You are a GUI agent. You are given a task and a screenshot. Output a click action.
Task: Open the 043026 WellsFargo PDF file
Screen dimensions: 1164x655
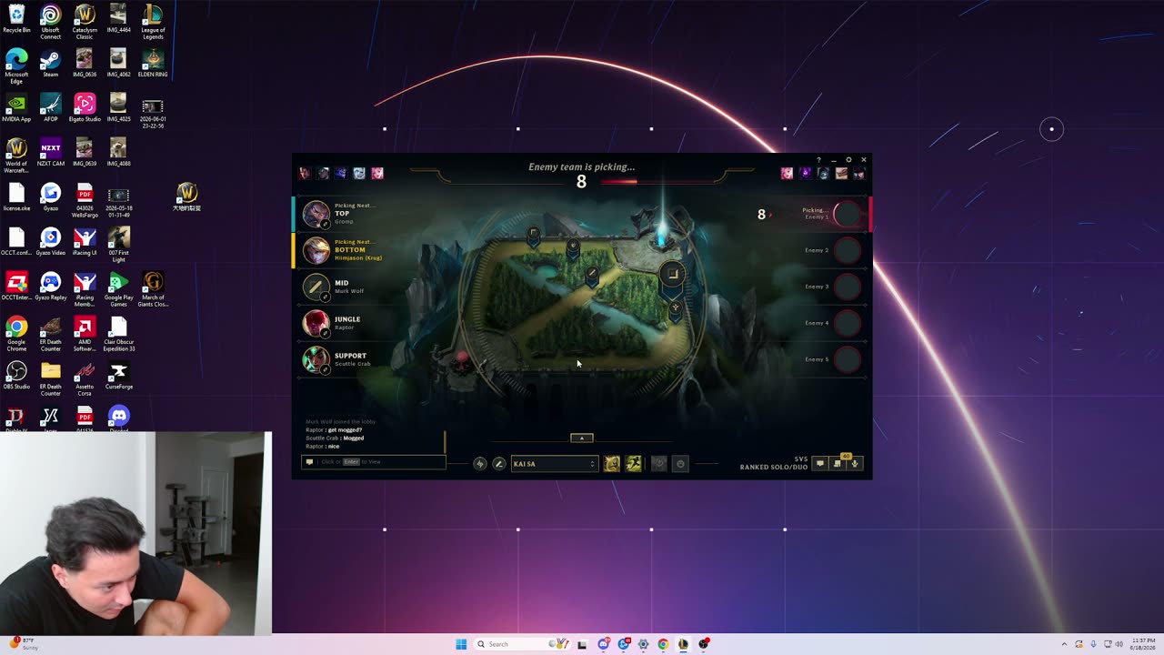(x=85, y=199)
